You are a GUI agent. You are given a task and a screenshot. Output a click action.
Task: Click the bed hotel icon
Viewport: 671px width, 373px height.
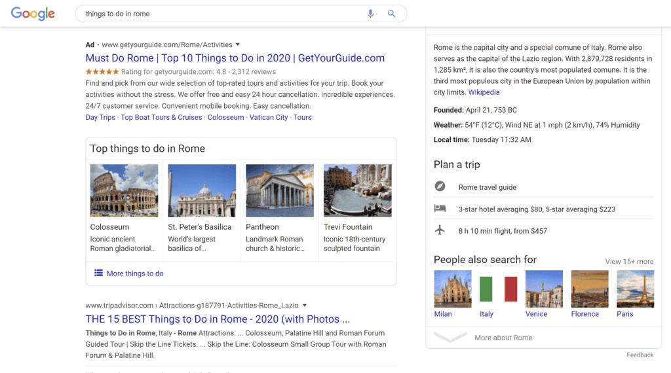tap(440, 209)
